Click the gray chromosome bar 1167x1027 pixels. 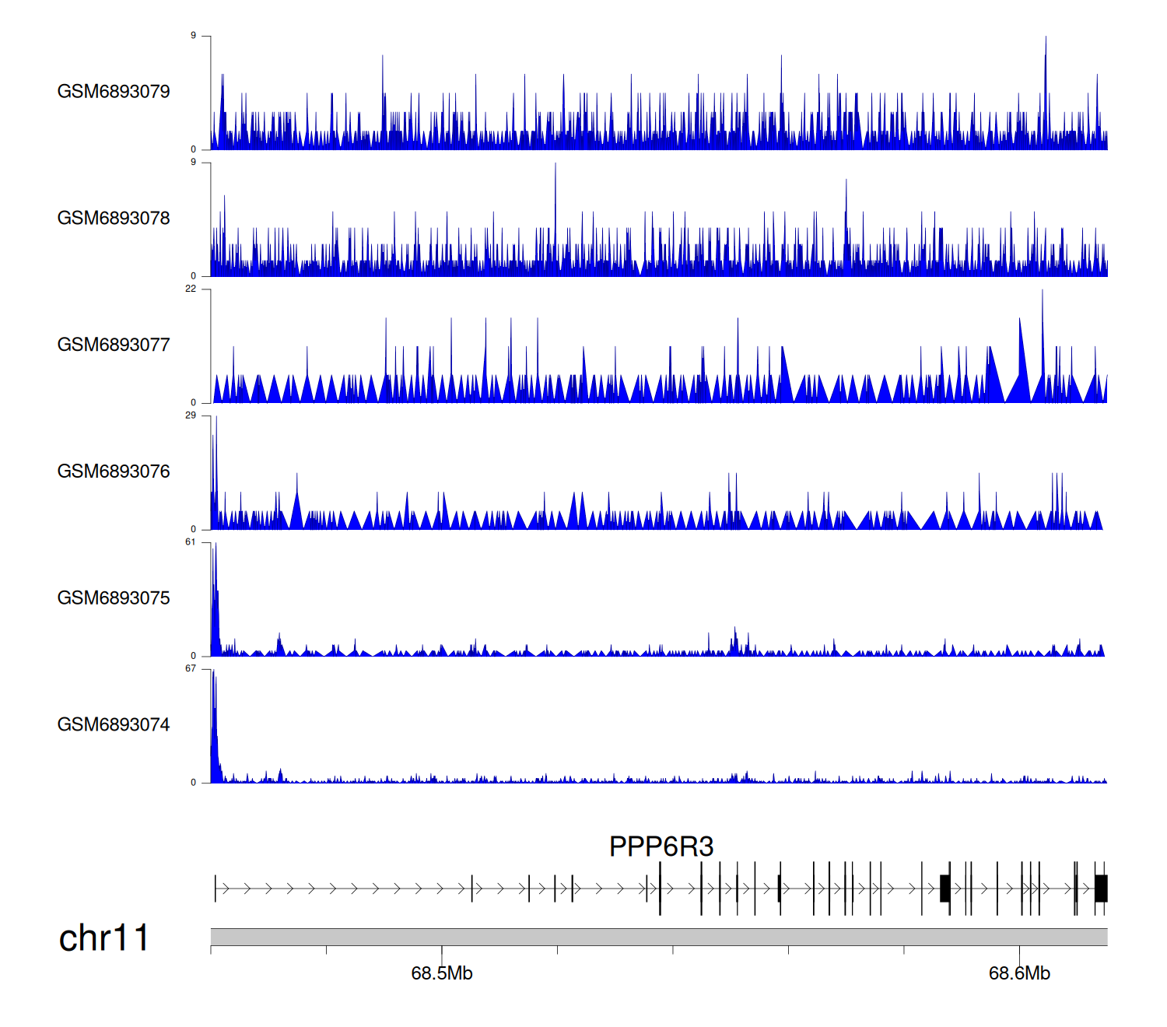[x=658, y=937]
